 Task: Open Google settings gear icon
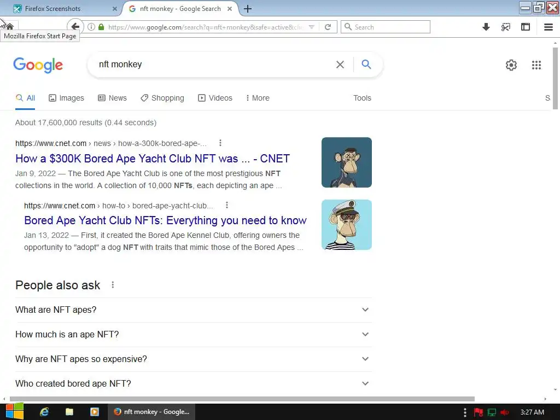[511, 65]
